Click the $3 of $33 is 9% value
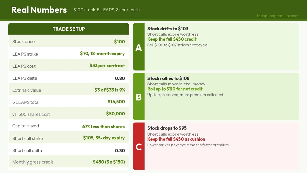This screenshot has height=173, width=307. [109, 90]
